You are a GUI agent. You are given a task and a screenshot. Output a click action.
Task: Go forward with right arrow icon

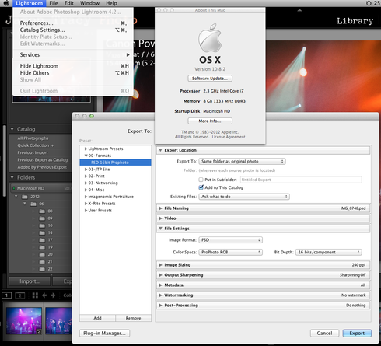click(x=53, y=295)
